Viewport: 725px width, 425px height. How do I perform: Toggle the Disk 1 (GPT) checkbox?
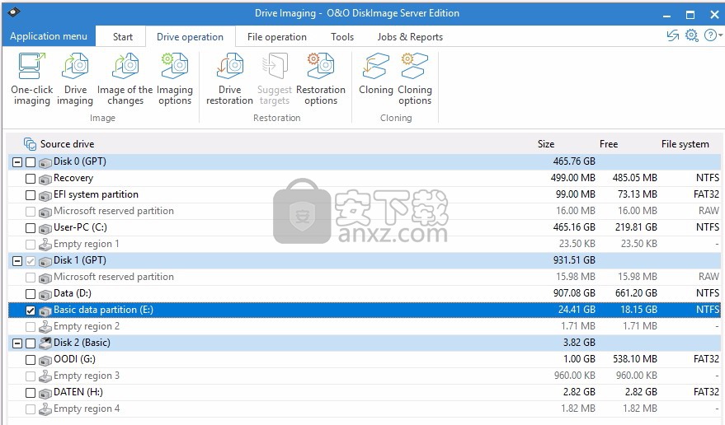click(31, 261)
